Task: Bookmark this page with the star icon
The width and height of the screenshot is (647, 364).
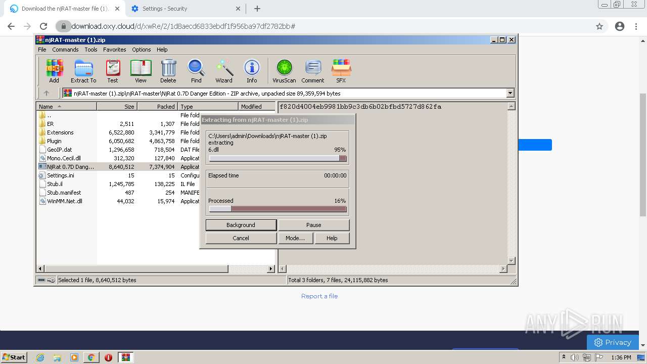Action: pyautogui.click(x=599, y=26)
